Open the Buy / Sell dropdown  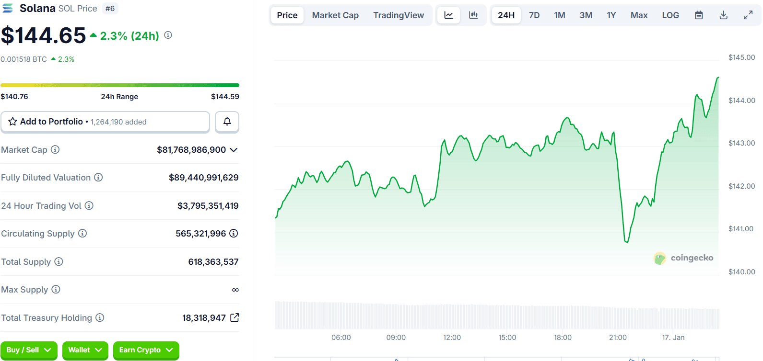coord(29,350)
